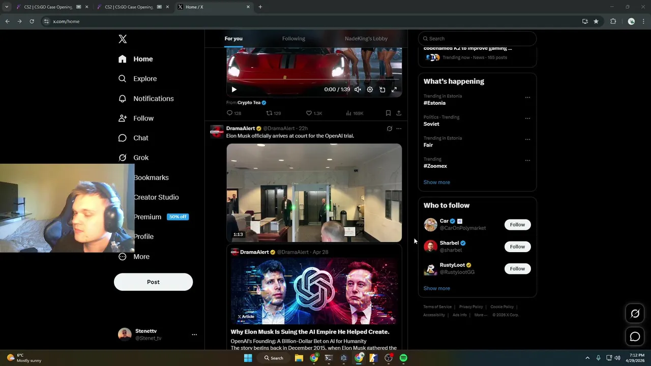Open Grok in the sidebar
This screenshot has width=651, height=366.
[x=133, y=158]
